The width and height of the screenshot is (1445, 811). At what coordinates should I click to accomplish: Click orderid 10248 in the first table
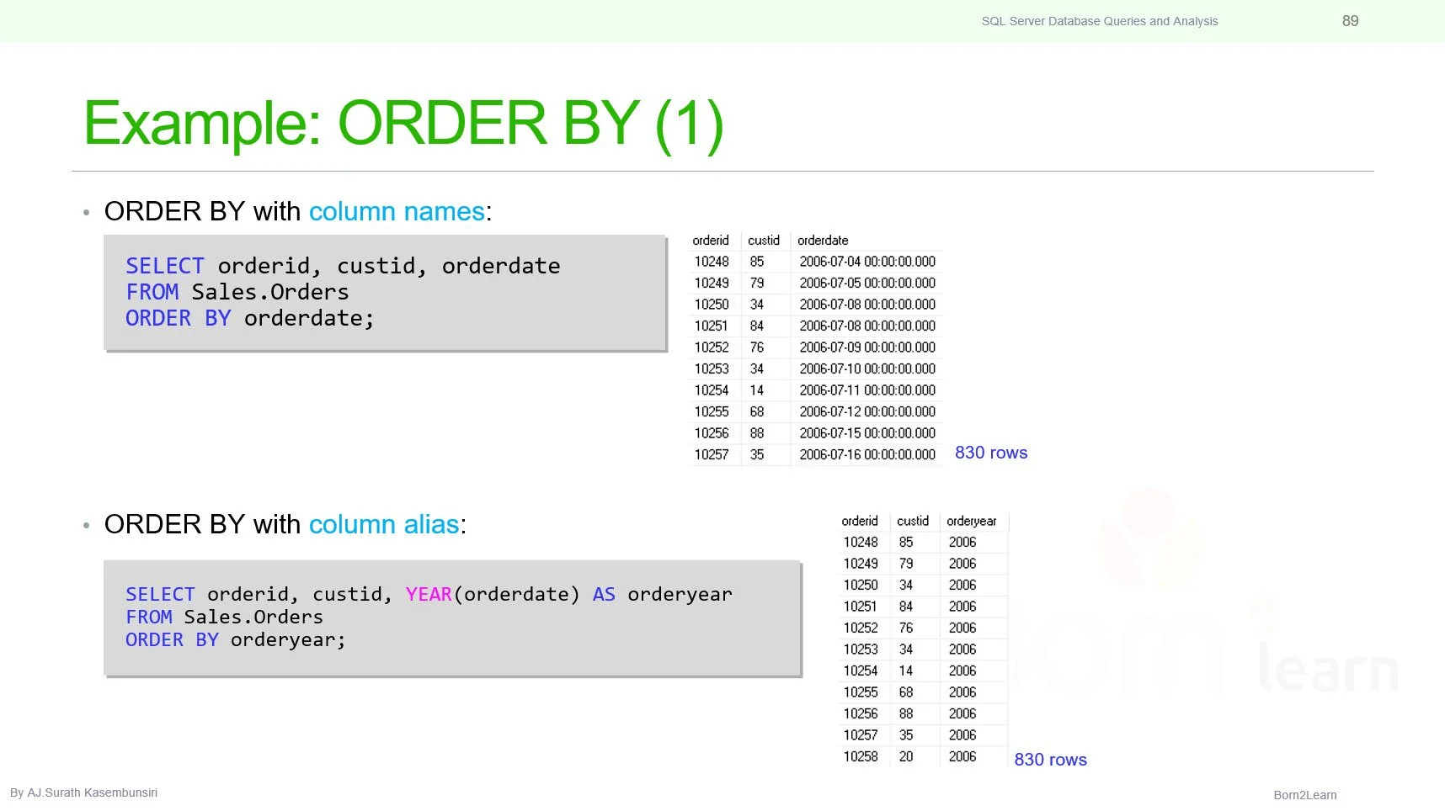[712, 262]
